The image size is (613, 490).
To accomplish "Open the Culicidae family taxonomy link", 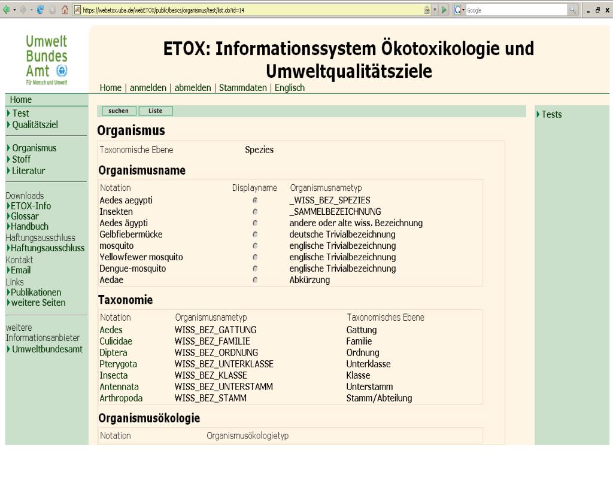I will click(116, 341).
